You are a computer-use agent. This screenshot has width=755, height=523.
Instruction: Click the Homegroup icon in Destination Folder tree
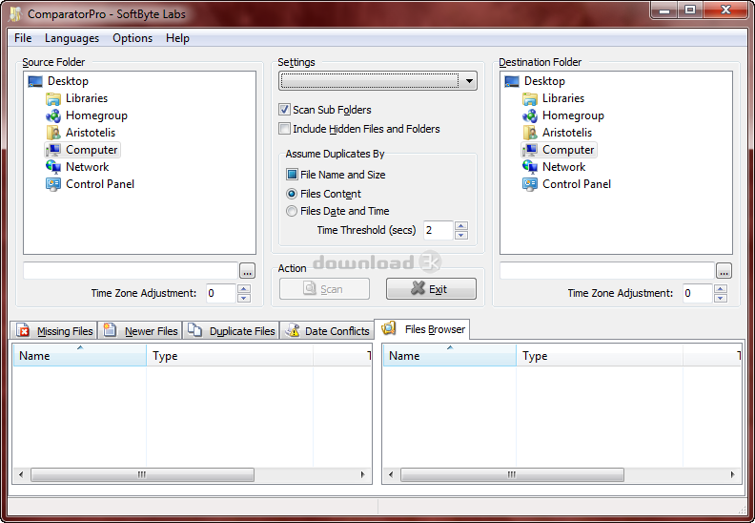[530, 115]
